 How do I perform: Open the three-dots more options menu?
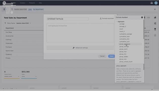coord(148,18)
